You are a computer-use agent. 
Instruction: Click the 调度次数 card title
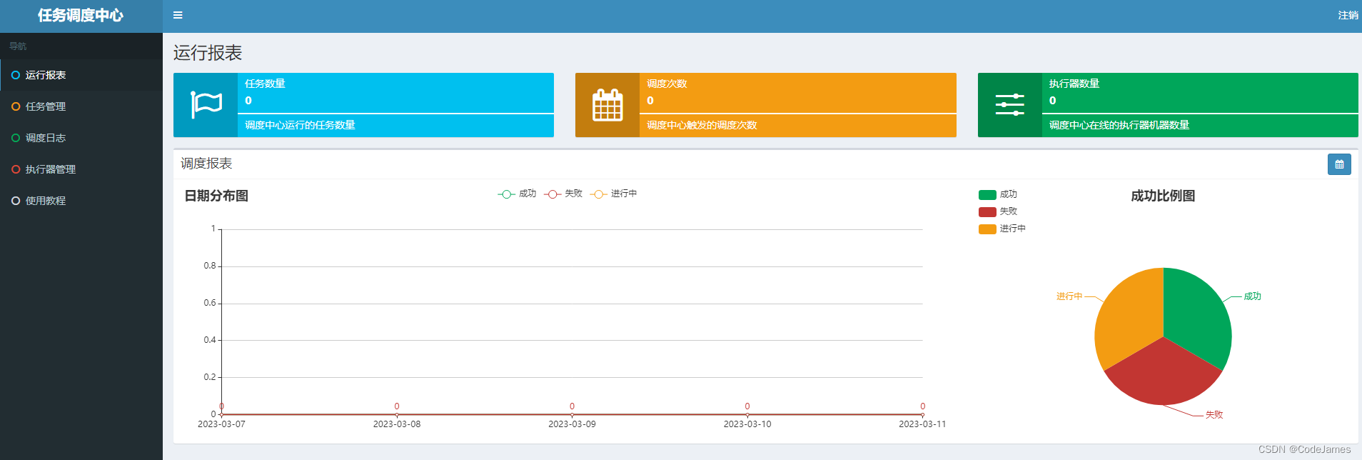[x=667, y=84]
